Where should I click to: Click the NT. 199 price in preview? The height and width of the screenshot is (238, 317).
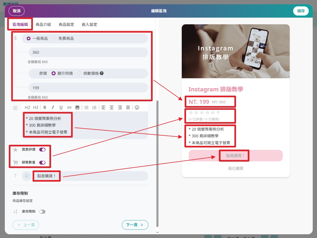point(199,102)
